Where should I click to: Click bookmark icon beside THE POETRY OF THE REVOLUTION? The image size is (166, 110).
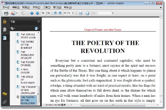tap(18, 97)
